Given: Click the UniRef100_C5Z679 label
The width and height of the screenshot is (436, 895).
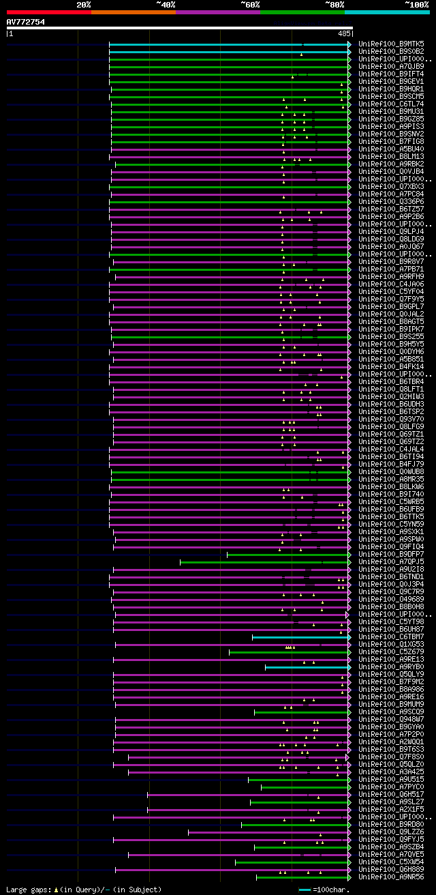Looking at the screenshot, I should tap(391, 651).
